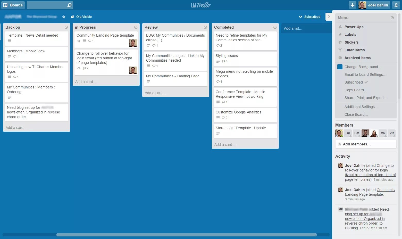
Task: Open card Members : Mobile View
Action: click(37, 54)
